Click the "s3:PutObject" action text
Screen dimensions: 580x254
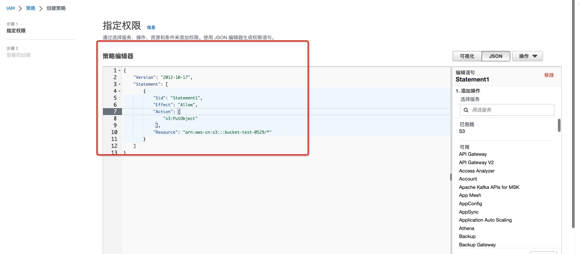(x=180, y=118)
